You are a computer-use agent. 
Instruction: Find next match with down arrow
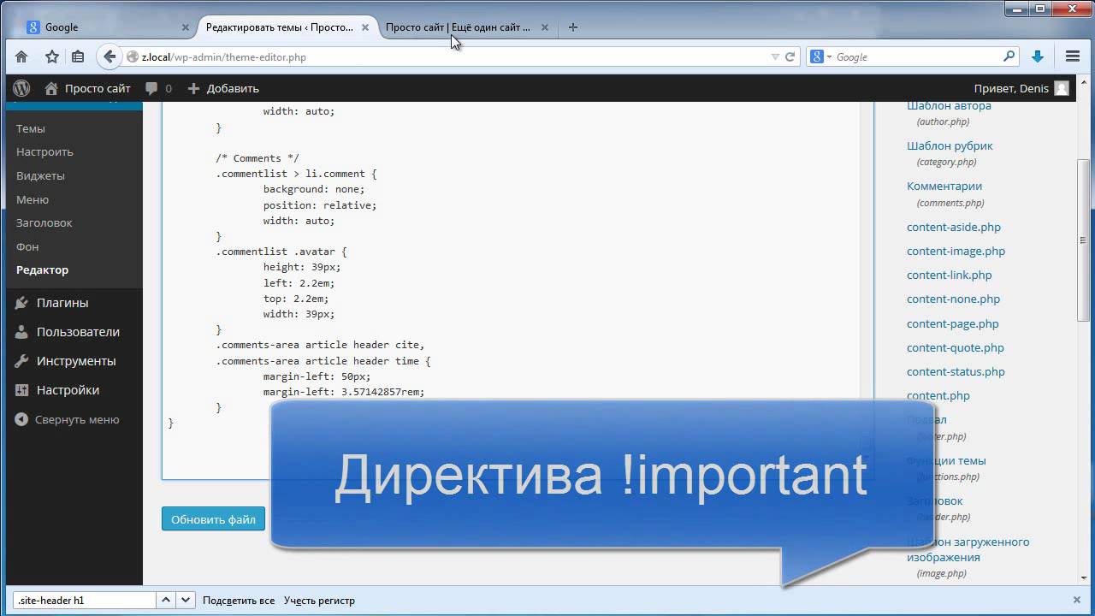click(x=186, y=601)
